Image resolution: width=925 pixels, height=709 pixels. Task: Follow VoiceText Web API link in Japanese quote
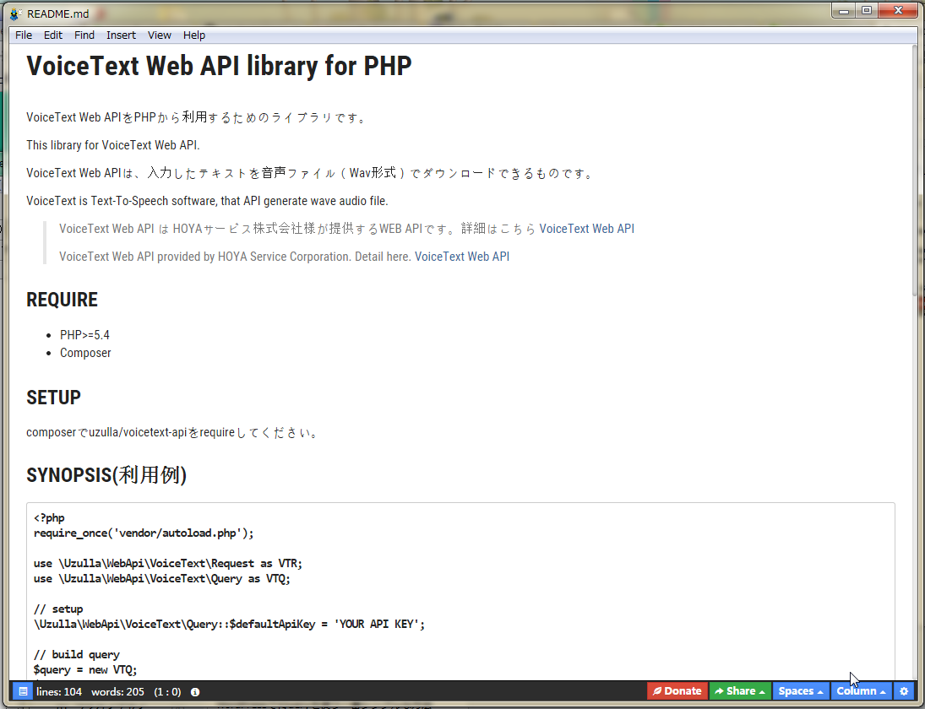pos(586,229)
